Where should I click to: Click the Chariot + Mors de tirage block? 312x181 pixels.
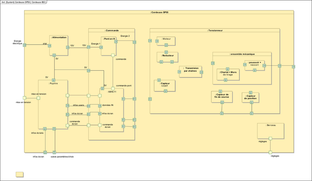coord(228,74)
